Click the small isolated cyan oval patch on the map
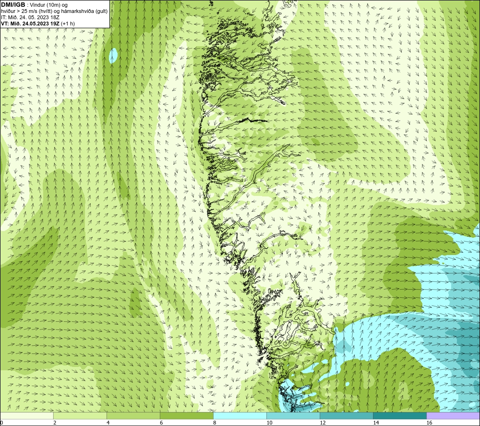Viewport: 480px width, 426px height. click(113, 55)
